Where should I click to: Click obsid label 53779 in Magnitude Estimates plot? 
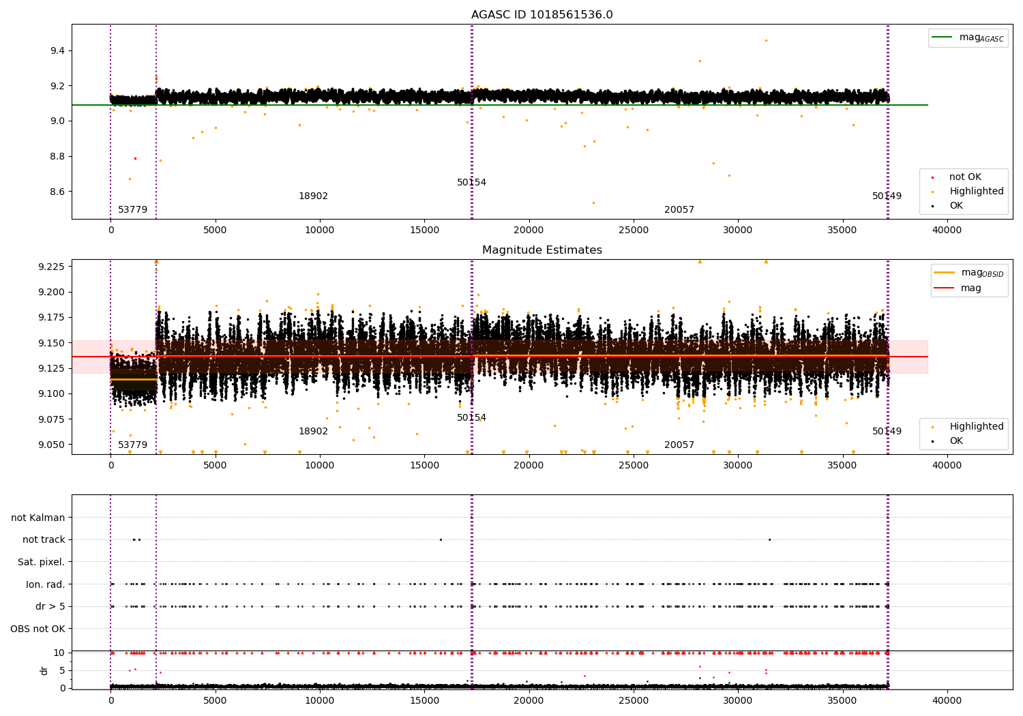[x=132, y=445]
